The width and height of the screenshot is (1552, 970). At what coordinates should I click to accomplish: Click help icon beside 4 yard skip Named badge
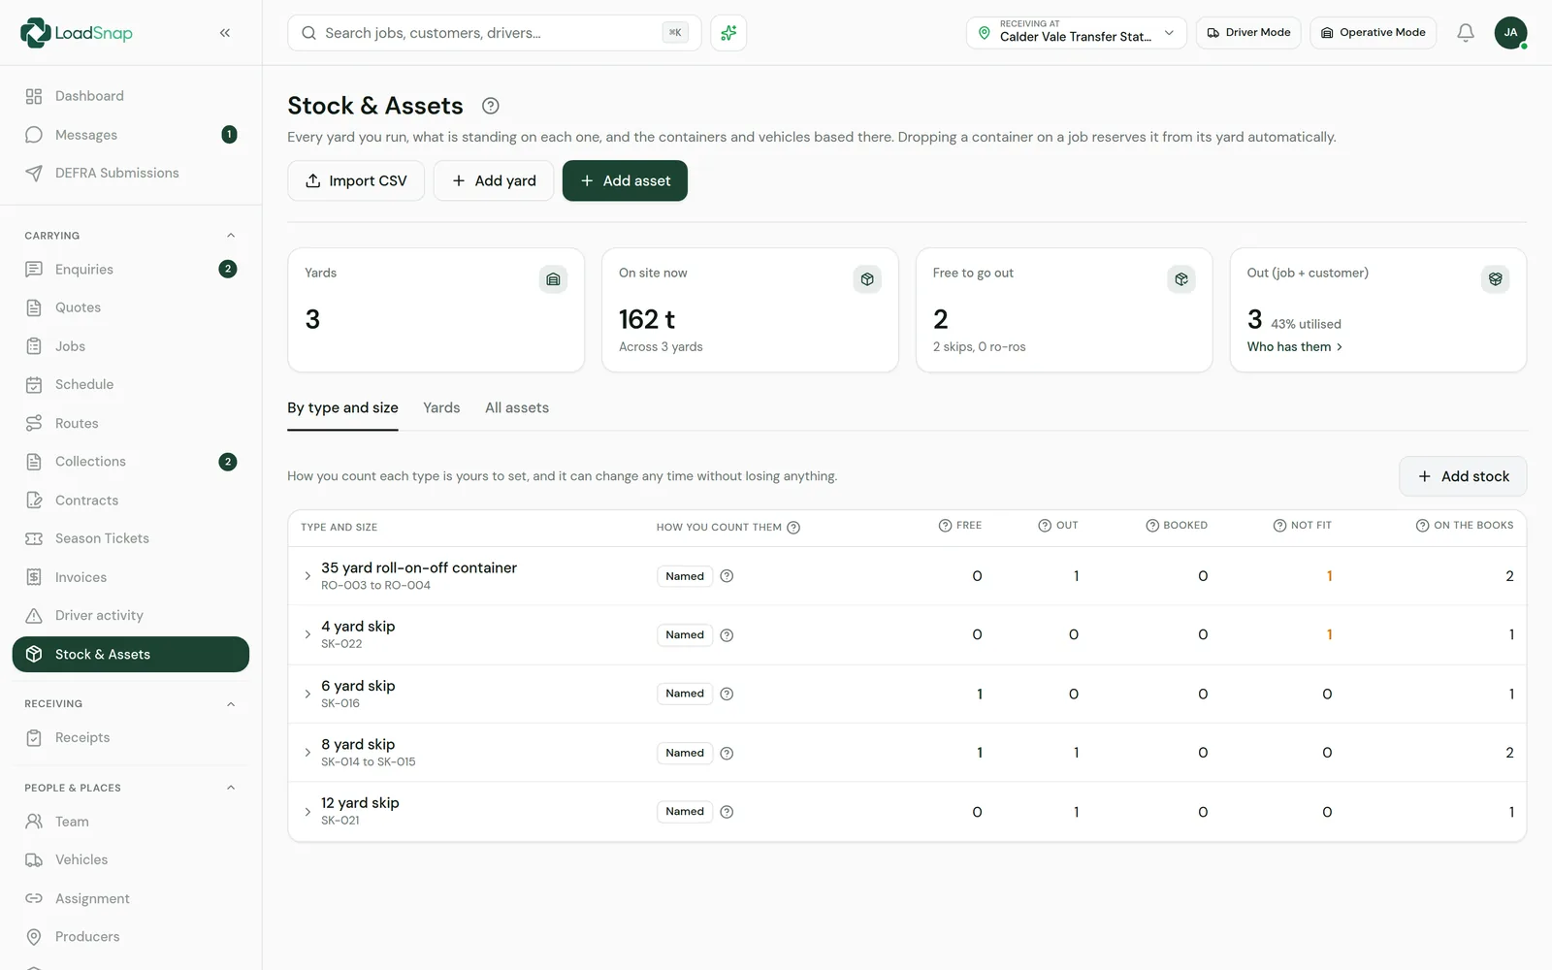727,635
